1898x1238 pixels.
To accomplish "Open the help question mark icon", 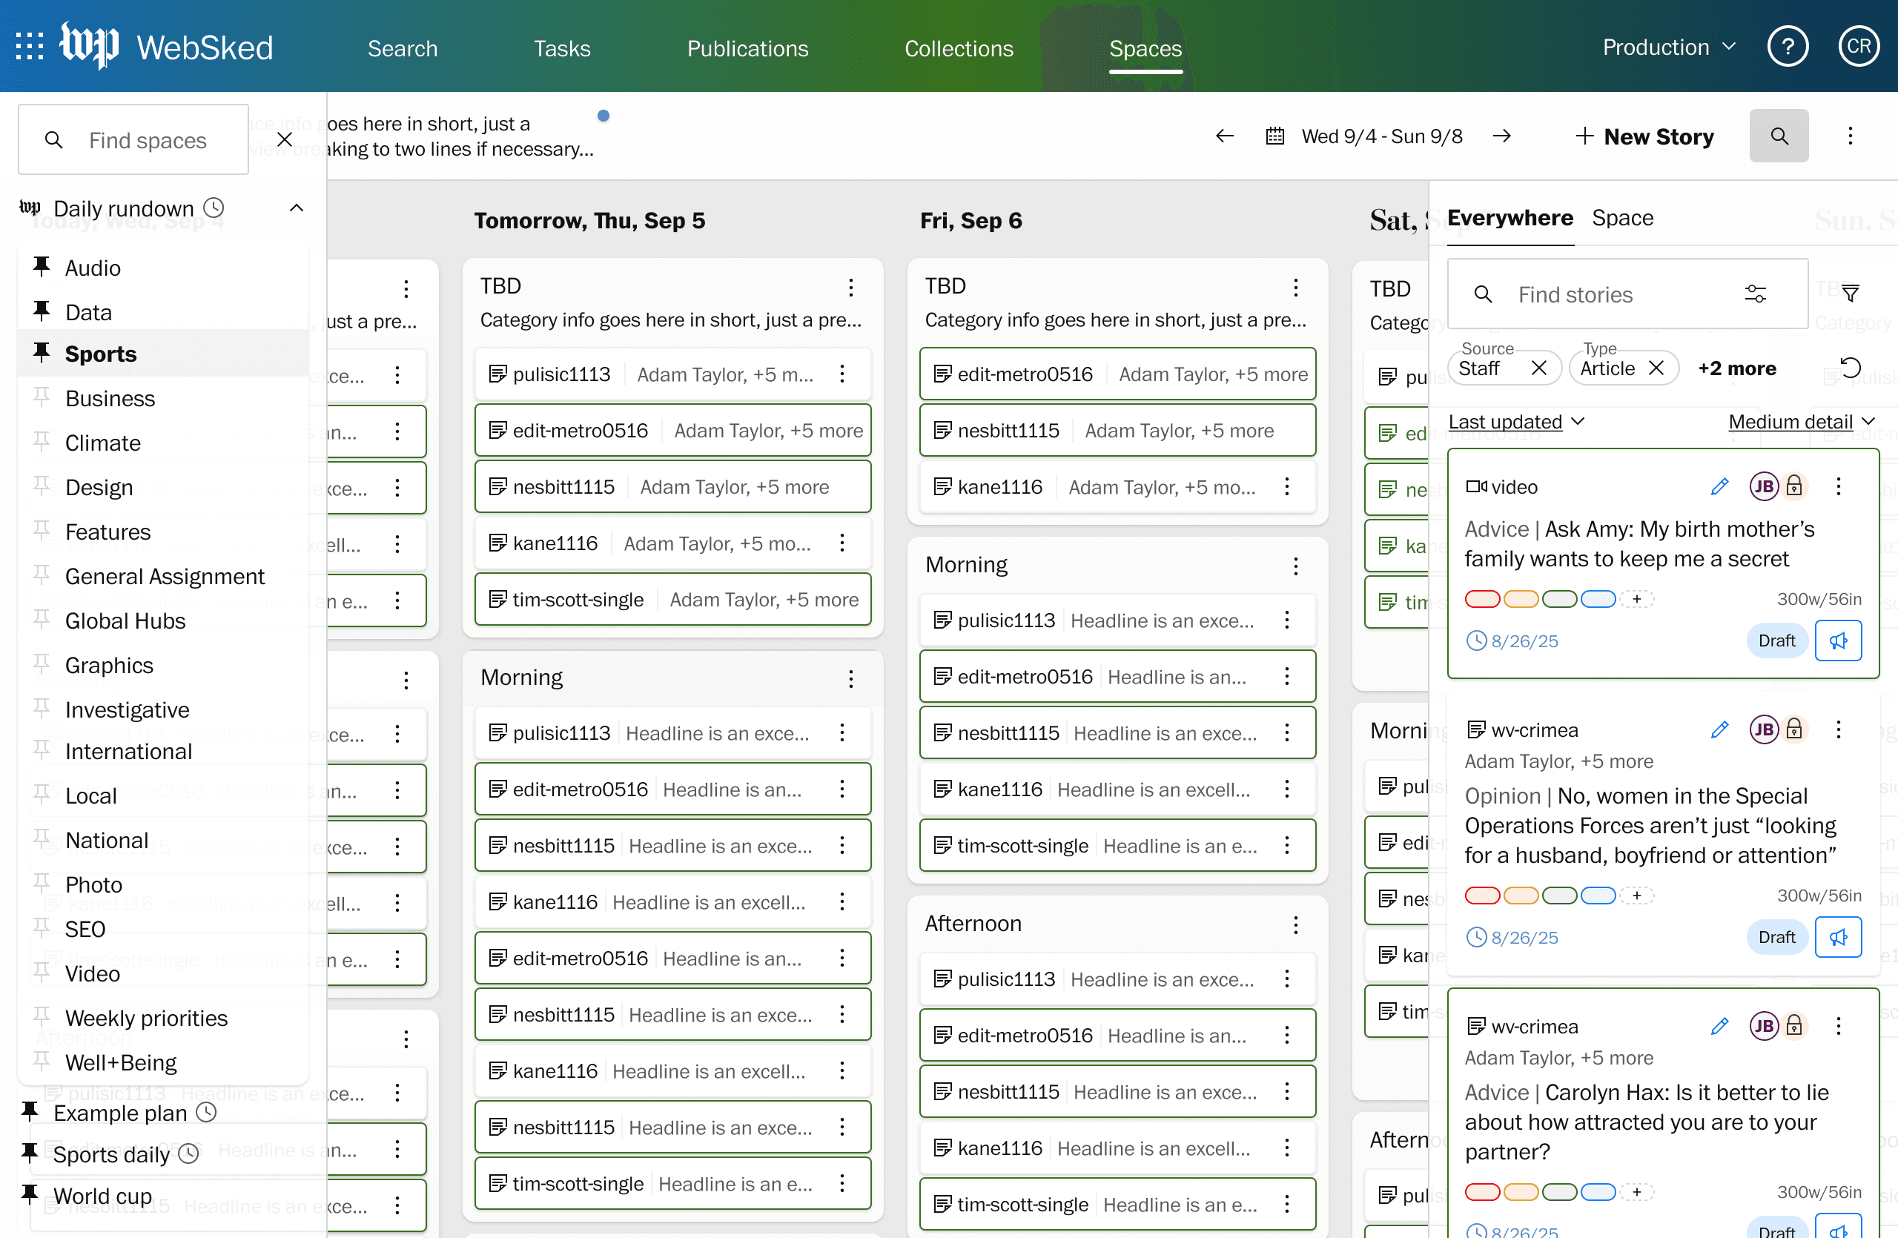I will tap(1787, 47).
